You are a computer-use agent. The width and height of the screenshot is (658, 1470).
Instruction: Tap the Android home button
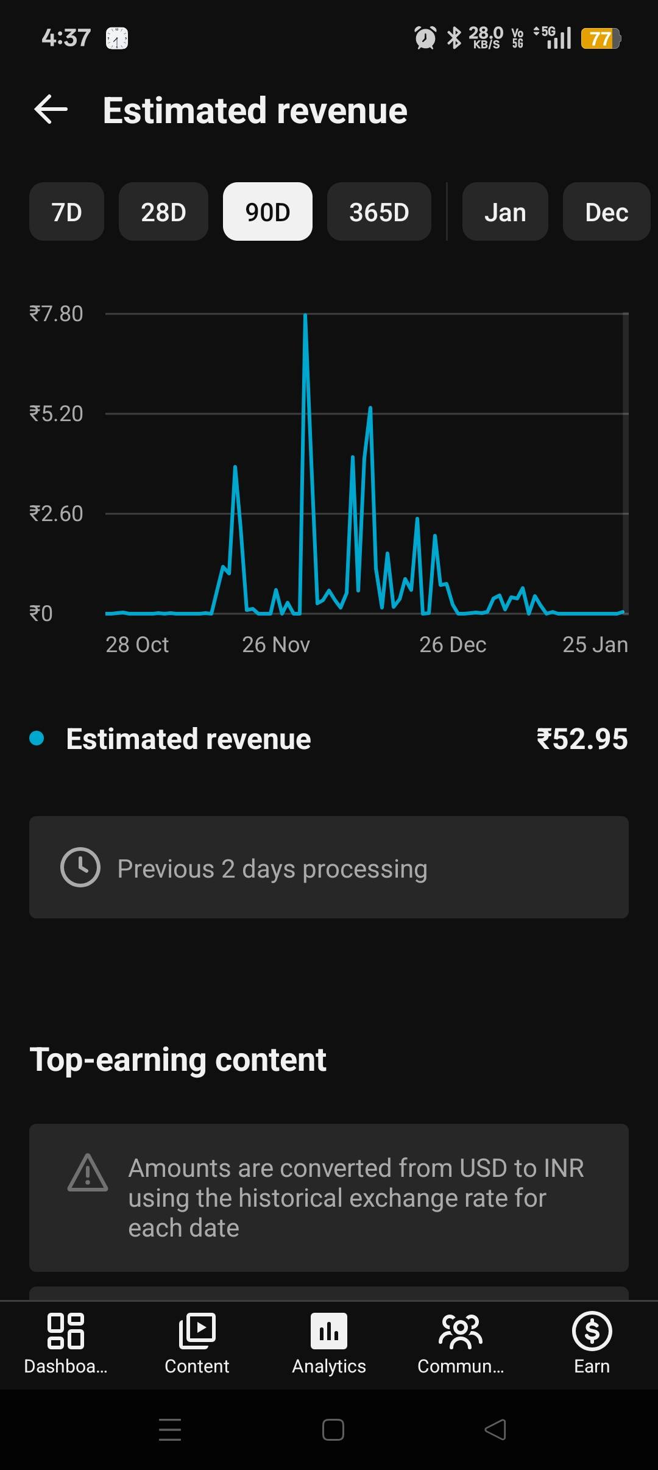[x=333, y=1430]
